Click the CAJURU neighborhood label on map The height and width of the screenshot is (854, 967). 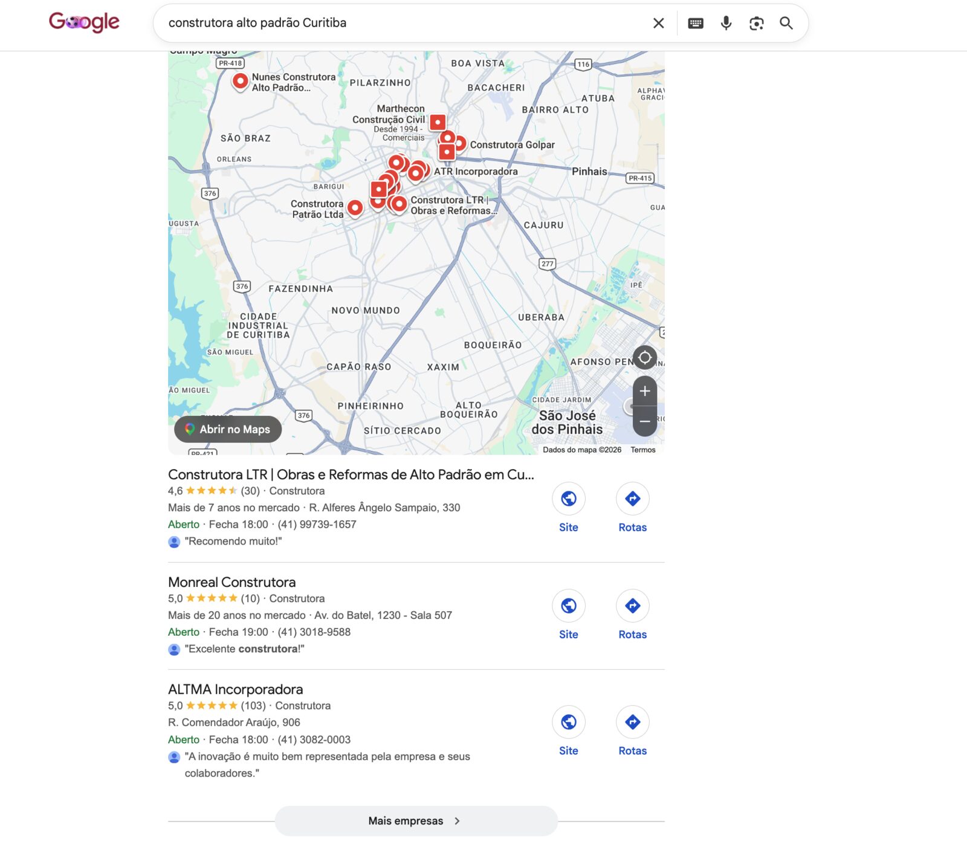[543, 225]
